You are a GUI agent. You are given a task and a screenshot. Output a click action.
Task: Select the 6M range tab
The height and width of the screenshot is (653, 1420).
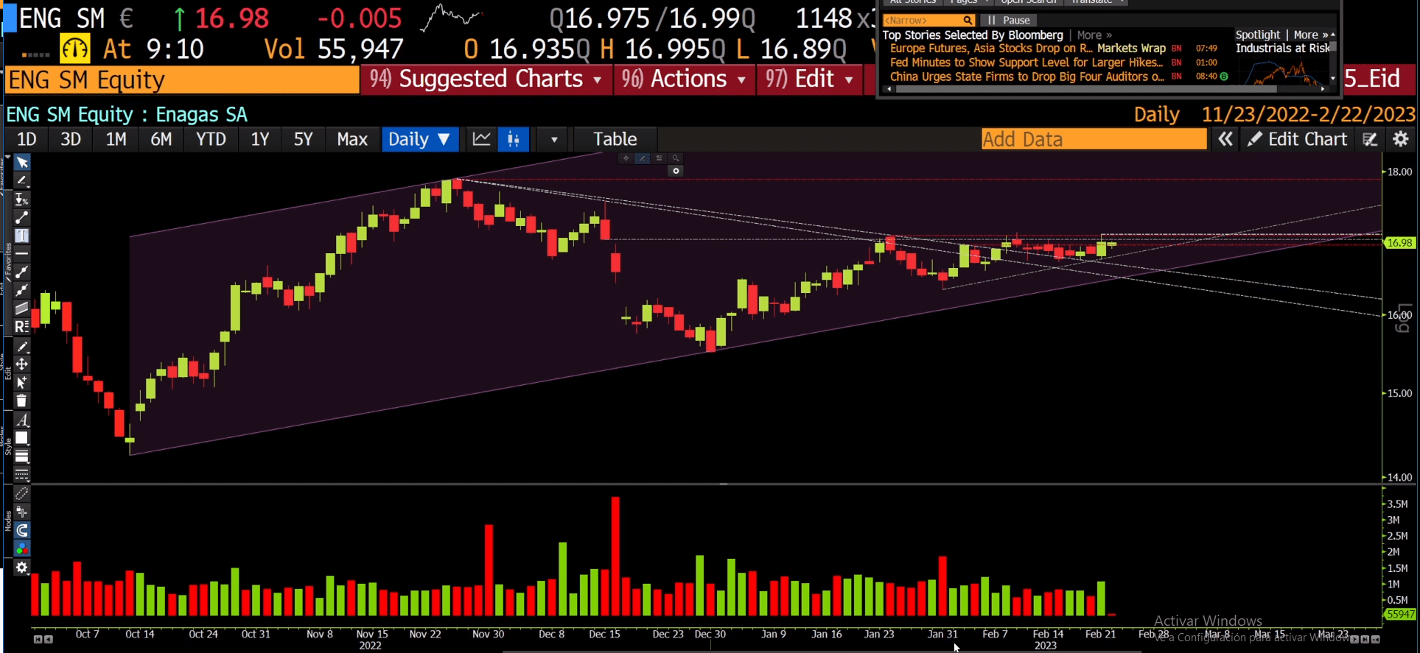pos(161,139)
